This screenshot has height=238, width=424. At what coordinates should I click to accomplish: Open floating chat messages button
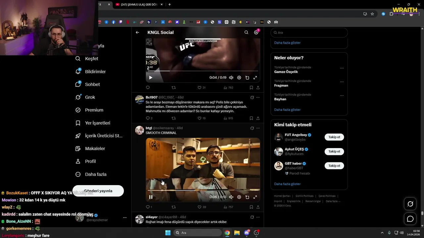coord(410,219)
